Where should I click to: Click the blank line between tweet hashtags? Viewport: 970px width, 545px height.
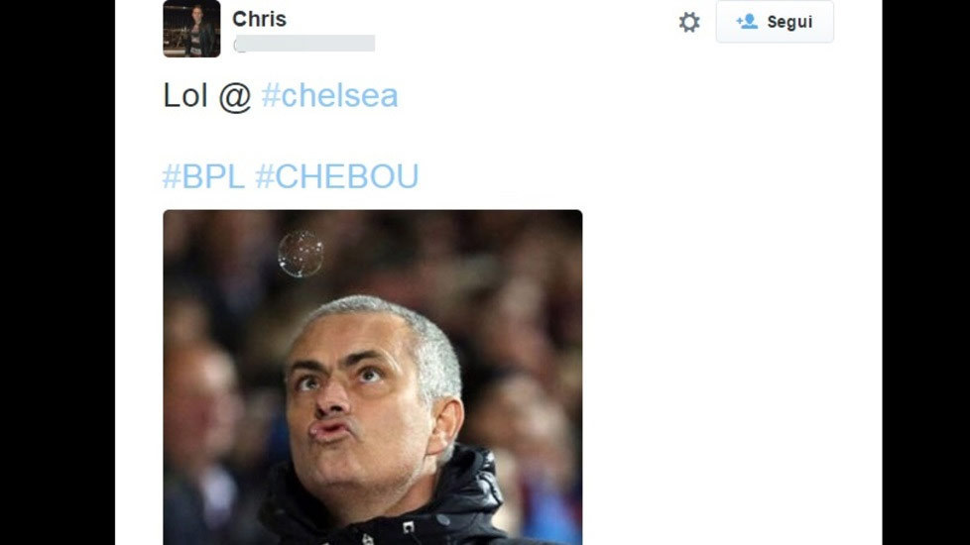point(371,137)
